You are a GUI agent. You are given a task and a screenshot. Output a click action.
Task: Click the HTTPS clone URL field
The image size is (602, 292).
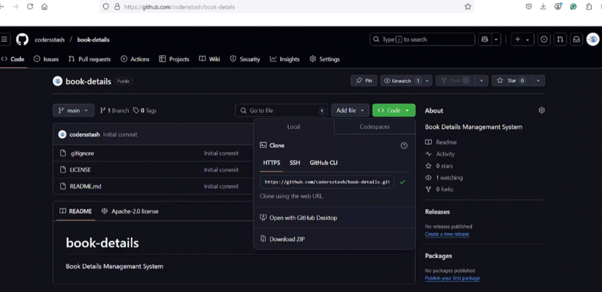click(327, 182)
